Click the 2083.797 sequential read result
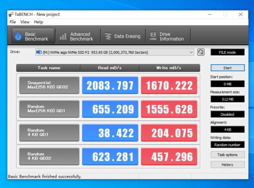Screen dimensions: 254x188 (110, 85)
